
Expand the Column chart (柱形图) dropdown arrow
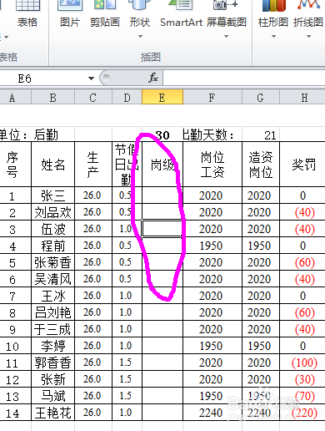coord(273,36)
